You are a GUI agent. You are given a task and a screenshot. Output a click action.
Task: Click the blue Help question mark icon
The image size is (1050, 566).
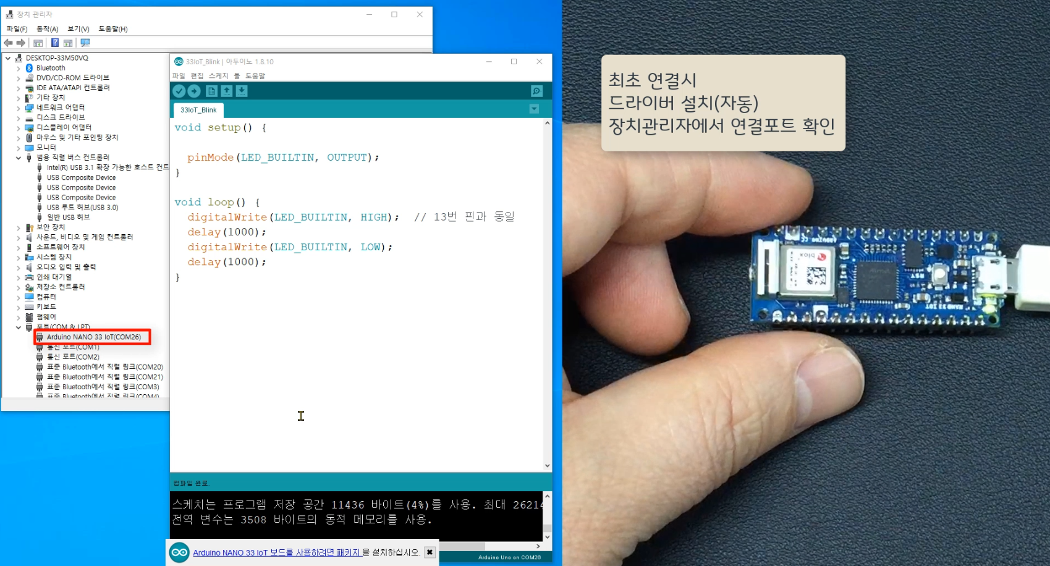coord(55,43)
